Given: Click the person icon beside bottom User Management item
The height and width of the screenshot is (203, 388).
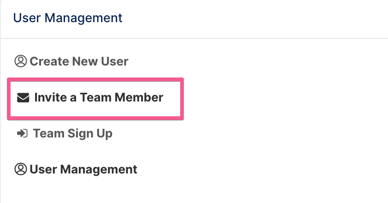Looking at the screenshot, I should point(21,169).
